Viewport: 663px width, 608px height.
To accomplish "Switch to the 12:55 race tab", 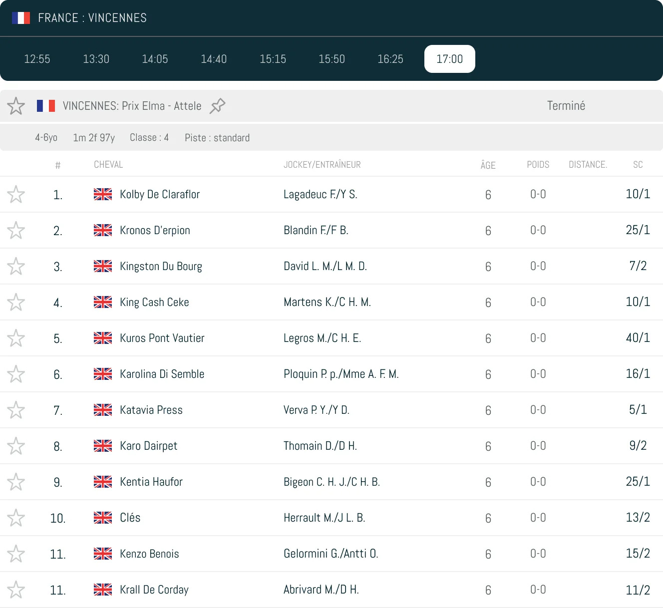I will coord(37,59).
